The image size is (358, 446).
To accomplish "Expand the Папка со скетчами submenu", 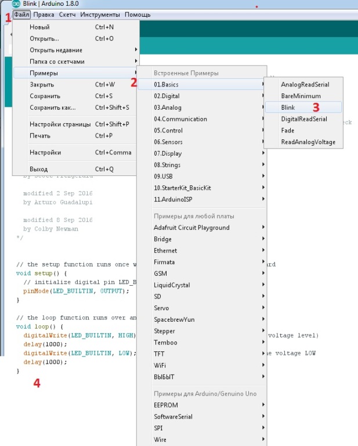I will coord(56,62).
